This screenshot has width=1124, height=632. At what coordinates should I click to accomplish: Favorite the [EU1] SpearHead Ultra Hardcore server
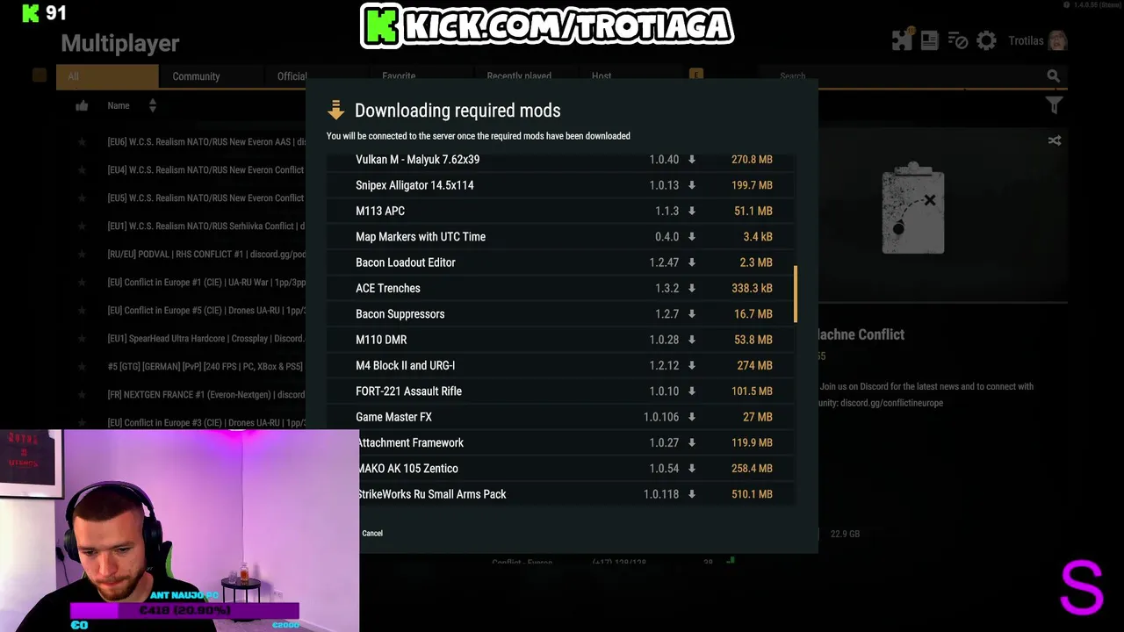coord(82,339)
